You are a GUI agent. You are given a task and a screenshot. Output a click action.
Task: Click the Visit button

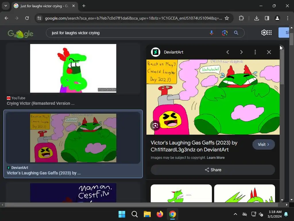(x=264, y=144)
